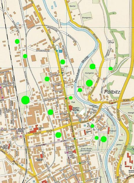
Task: Click the green dot above the Kleingärten label
Action: (x=92, y=66)
